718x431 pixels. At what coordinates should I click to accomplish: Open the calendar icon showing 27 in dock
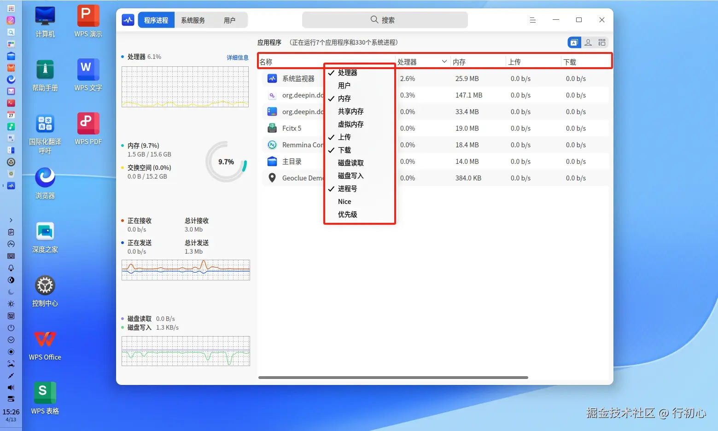[11, 115]
